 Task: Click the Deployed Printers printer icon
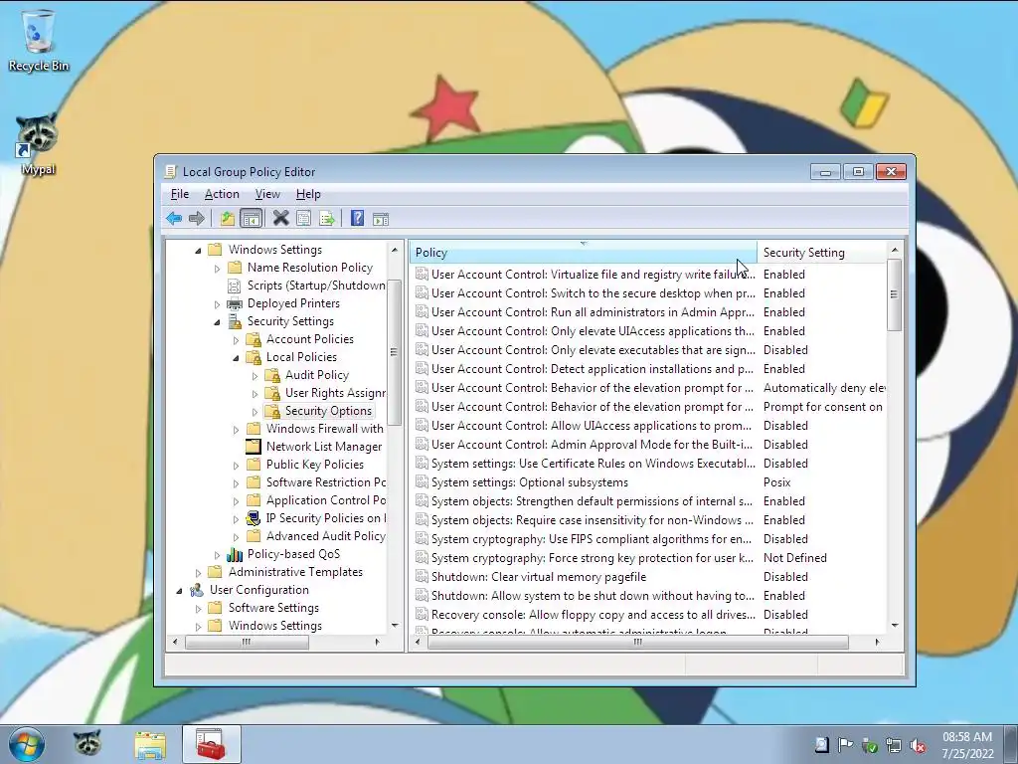[235, 303]
